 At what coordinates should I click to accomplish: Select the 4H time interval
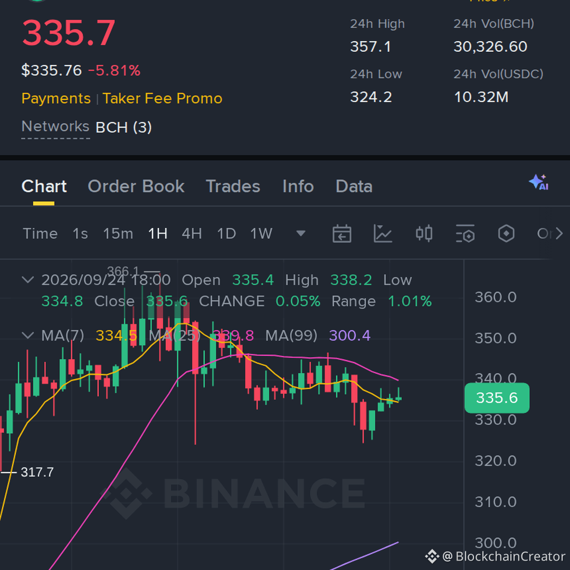192,233
